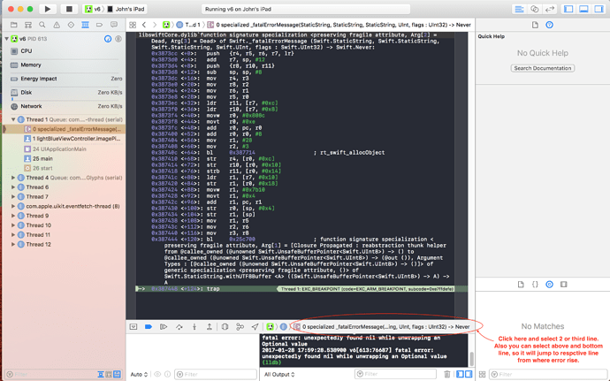Screen dimensions: 610x381
Task: Toggle the bottom Debug area visibility
Action: tap(583, 9)
